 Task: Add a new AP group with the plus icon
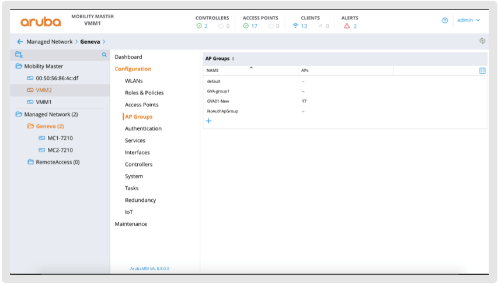tap(208, 121)
